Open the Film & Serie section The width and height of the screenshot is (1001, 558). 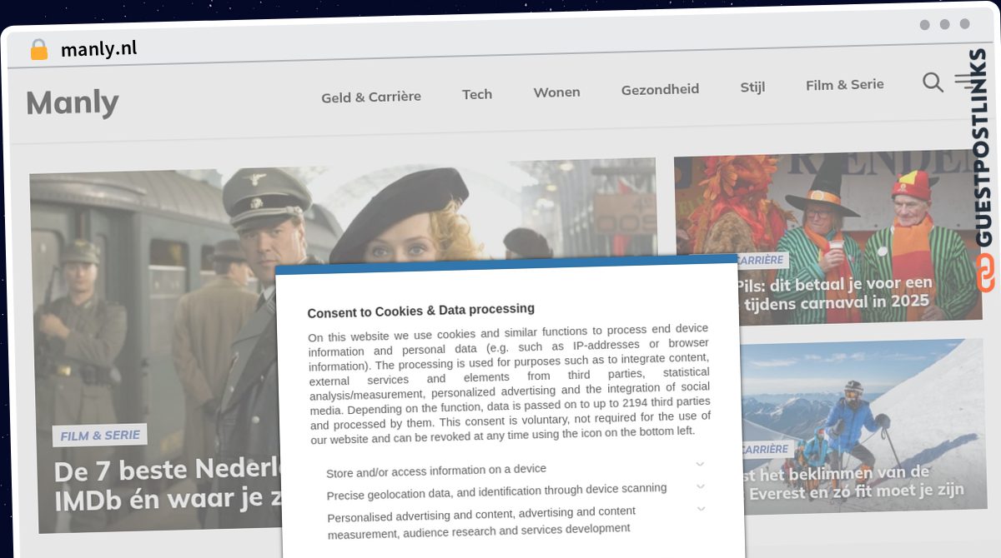click(845, 84)
